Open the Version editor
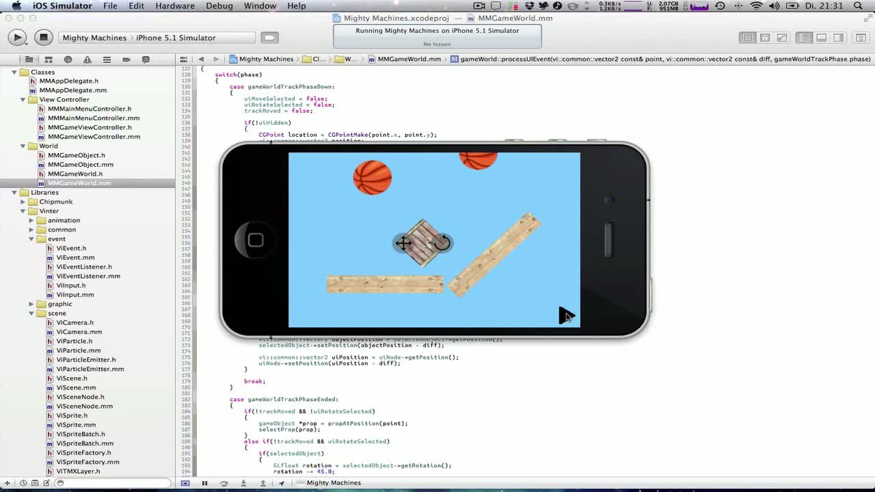The width and height of the screenshot is (875, 492). [782, 38]
